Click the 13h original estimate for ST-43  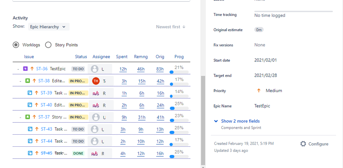click(x=160, y=129)
